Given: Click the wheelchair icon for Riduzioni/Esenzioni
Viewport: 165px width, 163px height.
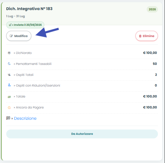Looking at the screenshot, I should coord(9,85).
